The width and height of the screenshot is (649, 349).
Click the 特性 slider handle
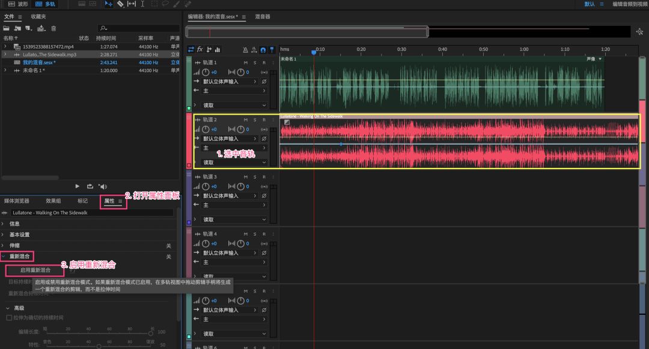click(x=99, y=345)
